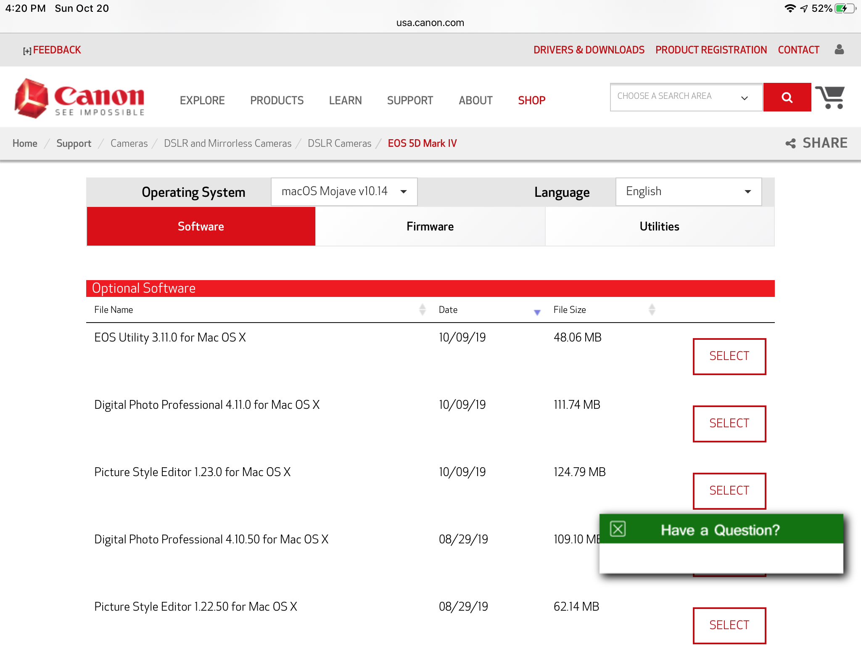Open the shopping cart icon
Viewport: 861px width, 646px height.
(830, 97)
